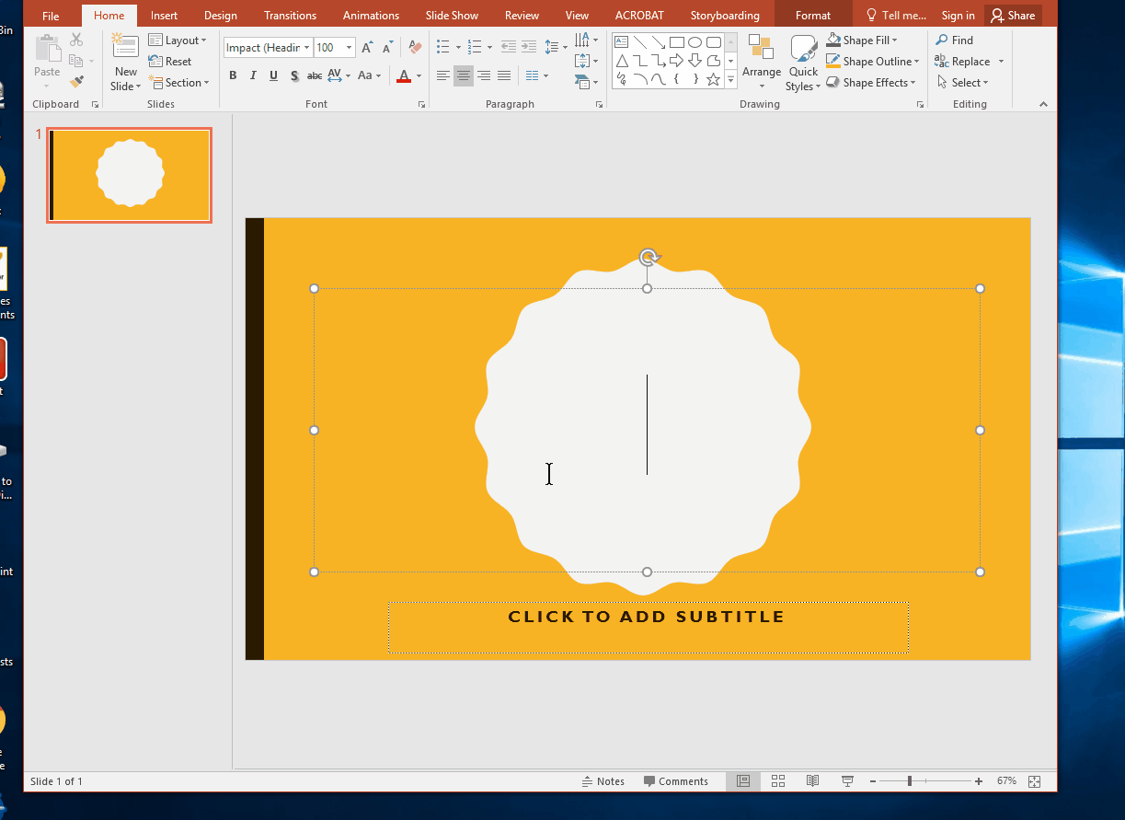Screen dimensions: 1125x820
Task: Select the Right Arrow block shape
Action: click(677, 61)
